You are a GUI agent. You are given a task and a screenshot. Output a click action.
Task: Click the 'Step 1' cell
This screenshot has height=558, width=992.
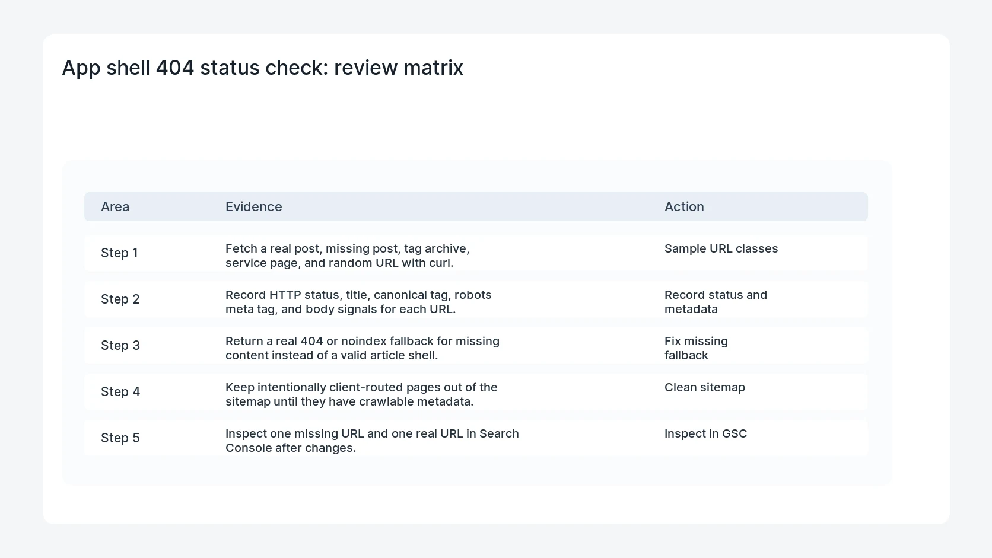[119, 253]
